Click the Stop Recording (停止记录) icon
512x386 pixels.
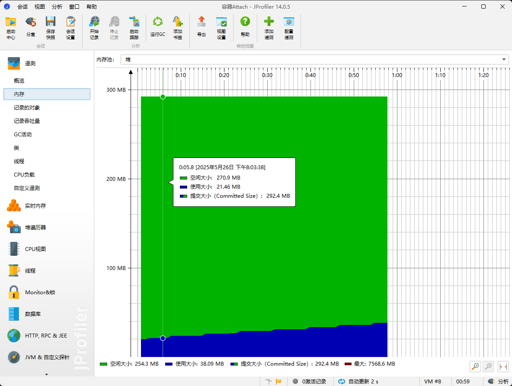pyautogui.click(x=114, y=28)
